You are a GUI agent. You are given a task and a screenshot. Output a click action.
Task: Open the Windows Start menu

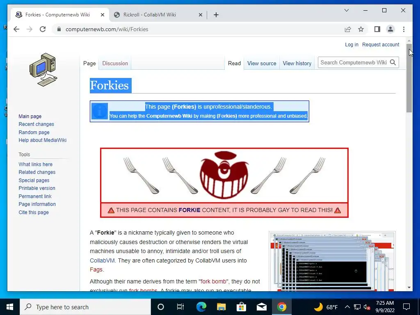click(10, 307)
